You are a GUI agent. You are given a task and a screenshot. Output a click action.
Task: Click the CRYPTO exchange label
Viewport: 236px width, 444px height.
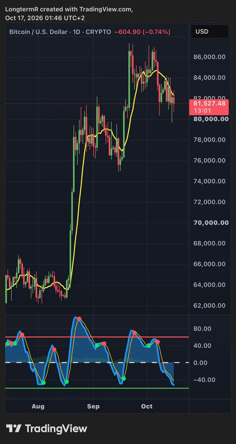(x=98, y=32)
